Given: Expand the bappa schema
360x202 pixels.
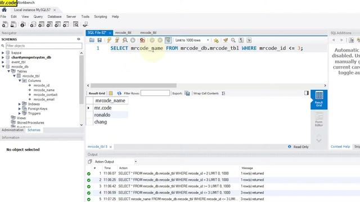Looking at the screenshot, I should click(3, 53).
